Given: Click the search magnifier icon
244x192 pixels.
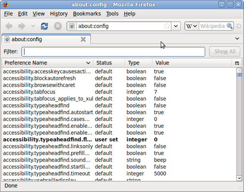Looking at the screenshot, I should [230, 26].
